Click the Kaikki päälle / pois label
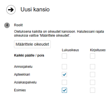 [29, 55]
